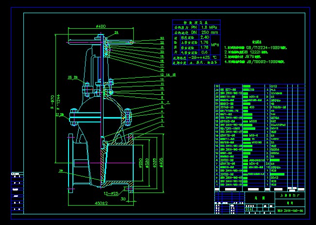Select the 450±2 length dimension text

click(x=101, y=203)
